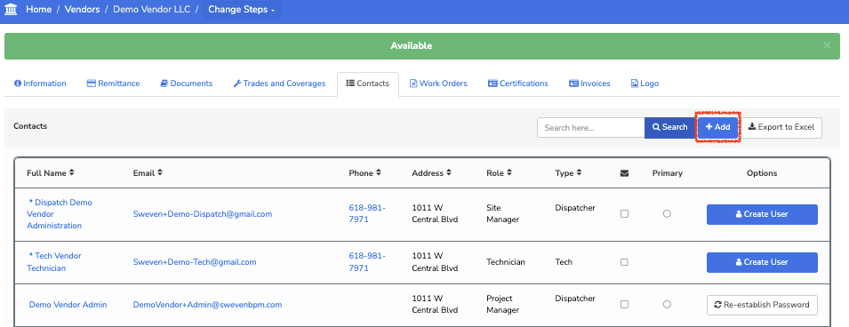
Task: Dismiss the green Available banner
Action: (827, 45)
